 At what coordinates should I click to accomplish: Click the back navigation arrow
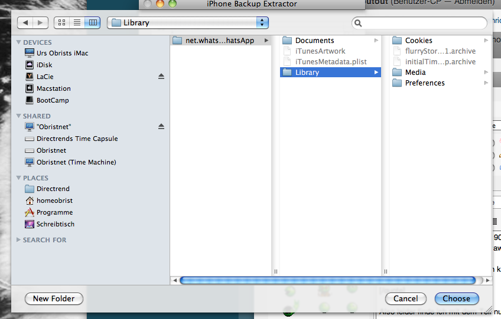click(25, 23)
